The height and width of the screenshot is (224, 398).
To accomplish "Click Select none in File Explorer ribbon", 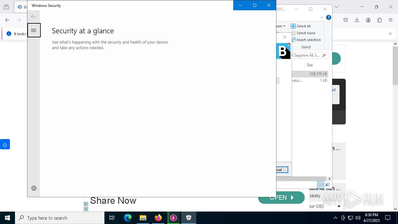I will (303, 33).
